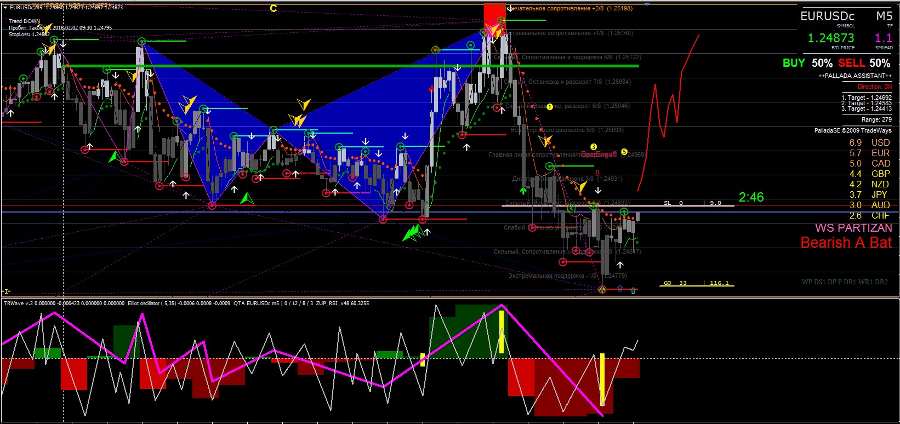This screenshot has height=424, width=900.
Task: Click the "PalladaSE.©2009 TradeWays" credit text
Action: pos(853,131)
